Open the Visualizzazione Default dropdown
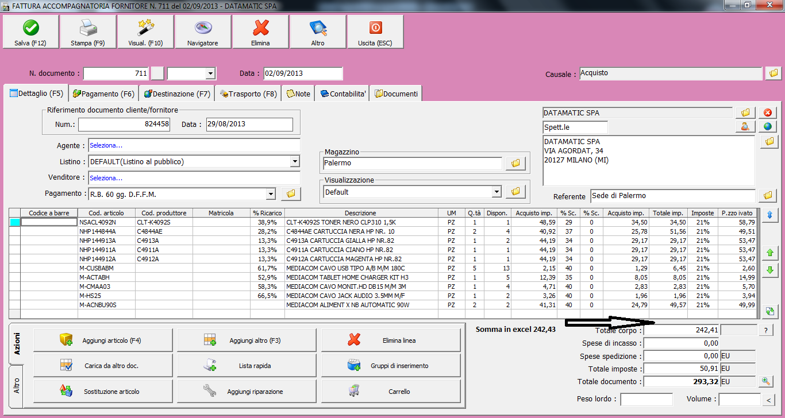The image size is (785, 418). pyautogui.click(x=497, y=192)
